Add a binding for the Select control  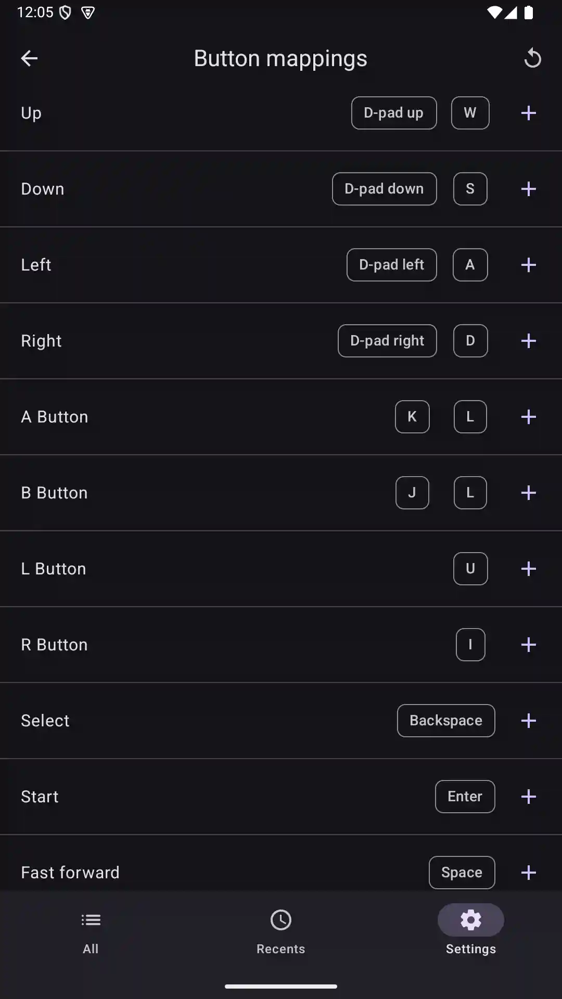click(528, 721)
